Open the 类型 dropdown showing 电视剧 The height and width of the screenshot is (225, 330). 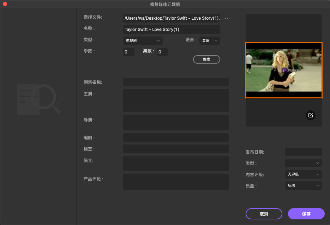click(x=143, y=41)
